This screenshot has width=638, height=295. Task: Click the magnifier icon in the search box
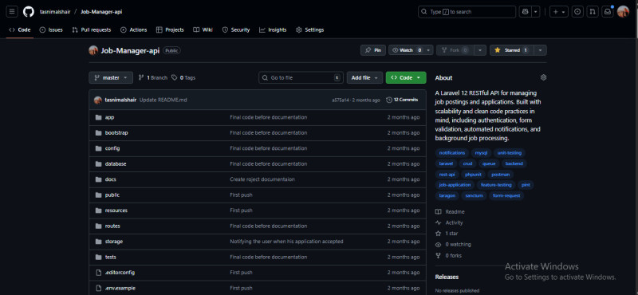[424, 12]
